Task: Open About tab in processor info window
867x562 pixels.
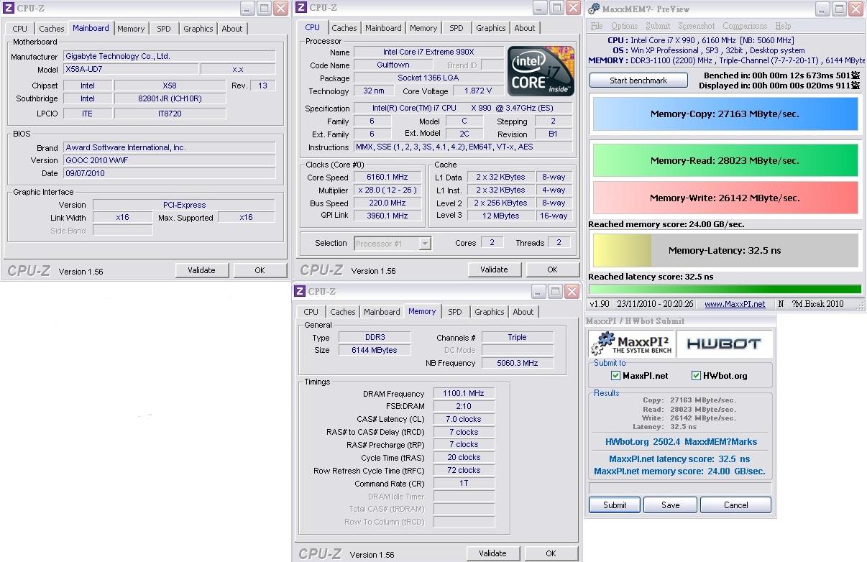Action: [525, 28]
